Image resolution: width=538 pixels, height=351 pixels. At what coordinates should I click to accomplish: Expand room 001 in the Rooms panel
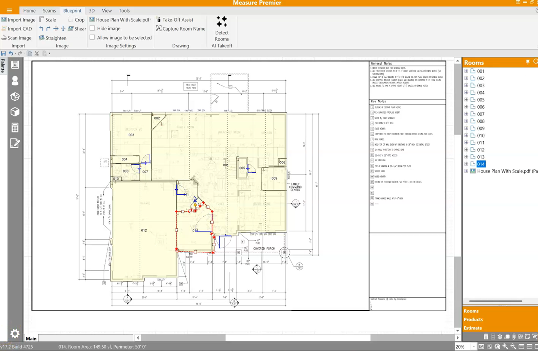pyautogui.click(x=466, y=71)
